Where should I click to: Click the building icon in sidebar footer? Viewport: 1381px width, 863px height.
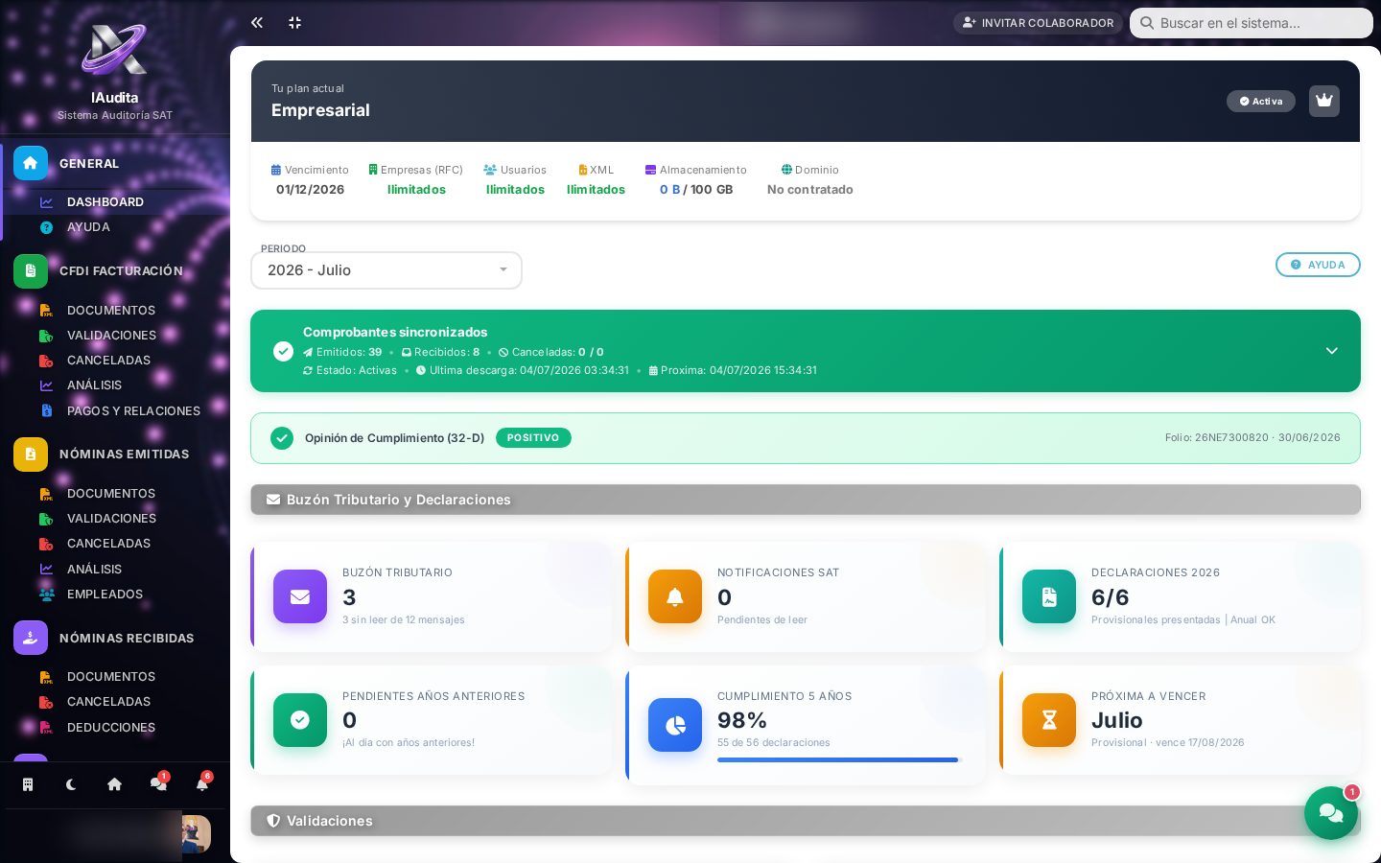28,784
